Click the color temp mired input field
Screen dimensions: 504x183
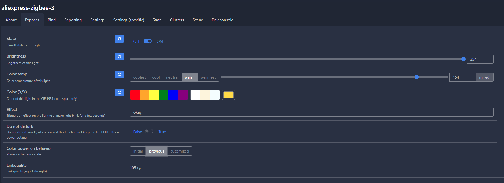[x=462, y=77]
